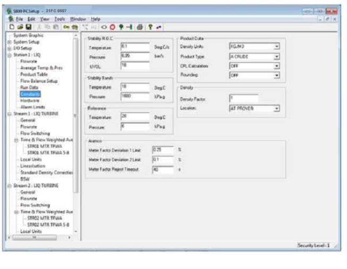This screenshot has height=269, width=347.
Task: Expand the System Setup tree node
Action: point(9,42)
